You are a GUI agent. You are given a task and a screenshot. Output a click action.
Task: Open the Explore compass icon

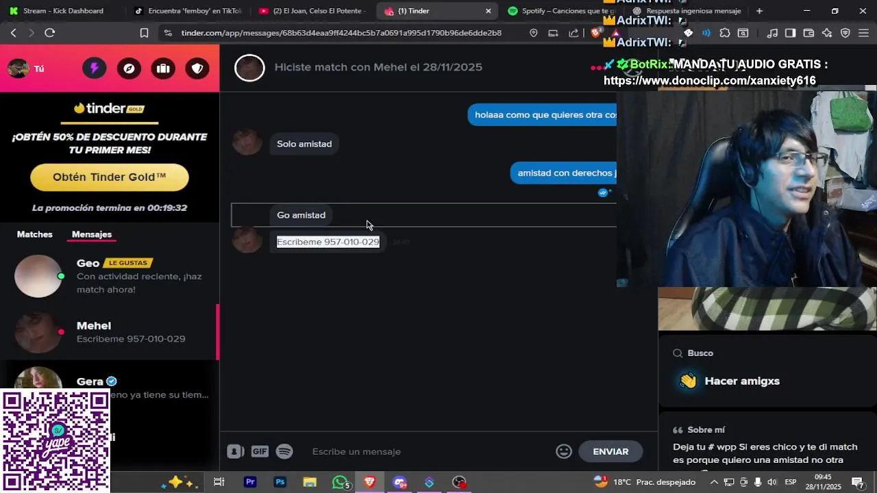click(129, 68)
